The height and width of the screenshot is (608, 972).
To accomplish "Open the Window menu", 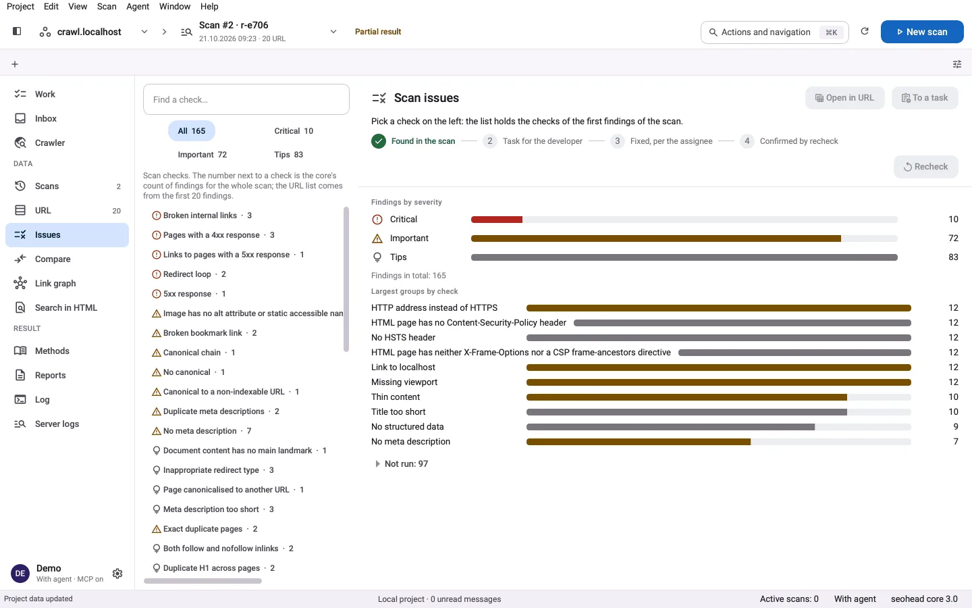I will [175, 6].
